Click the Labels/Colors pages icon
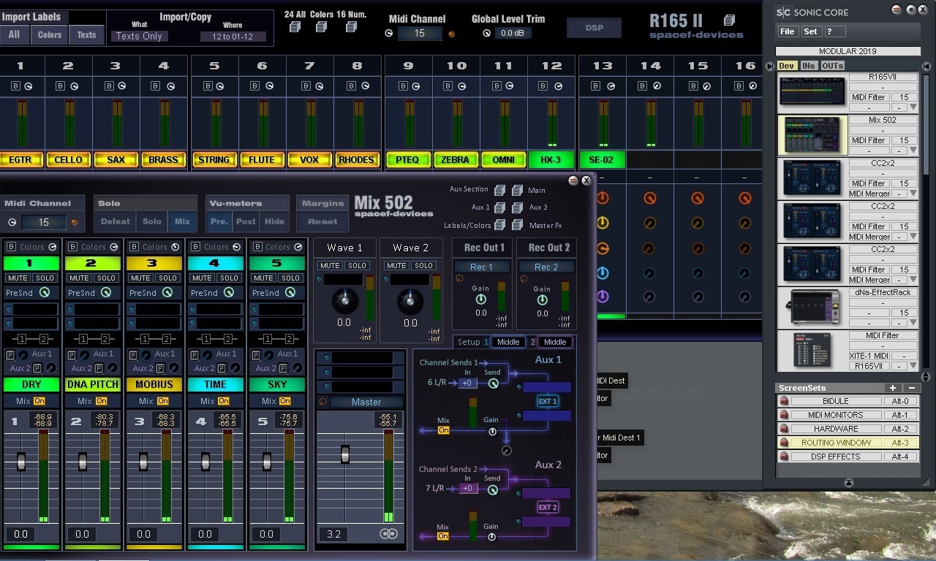Screen dimensions: 936x561 (499, 225)
